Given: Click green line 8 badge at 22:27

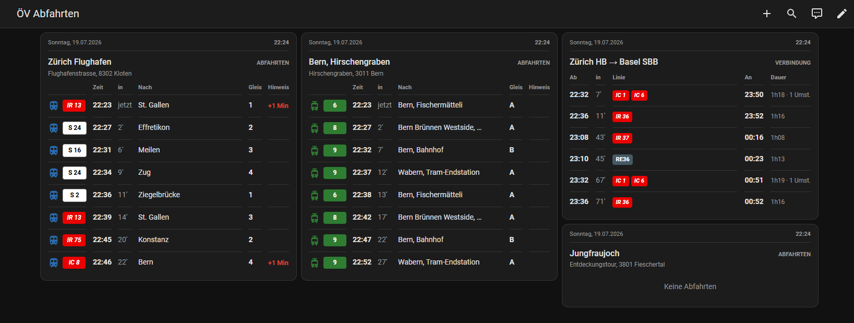Looking at the screenshot, I should [335, 128].
